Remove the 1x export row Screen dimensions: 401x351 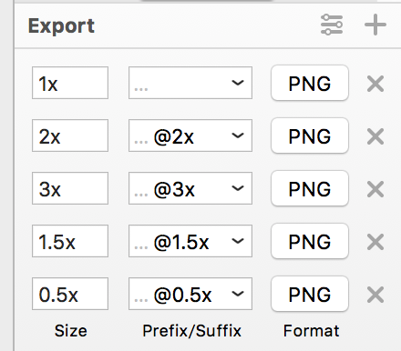tap(375, 84)
